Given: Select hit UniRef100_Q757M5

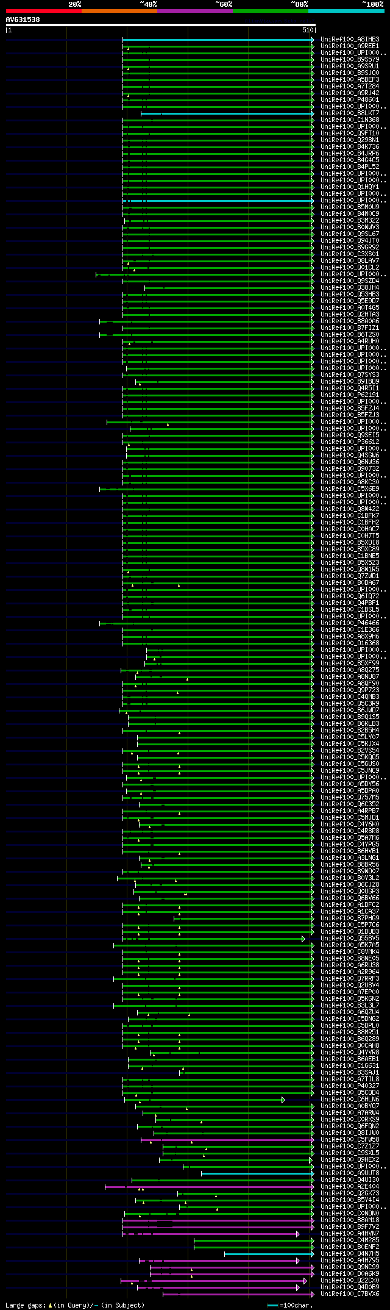Looking at the screenshot, I should click(350, 798).
